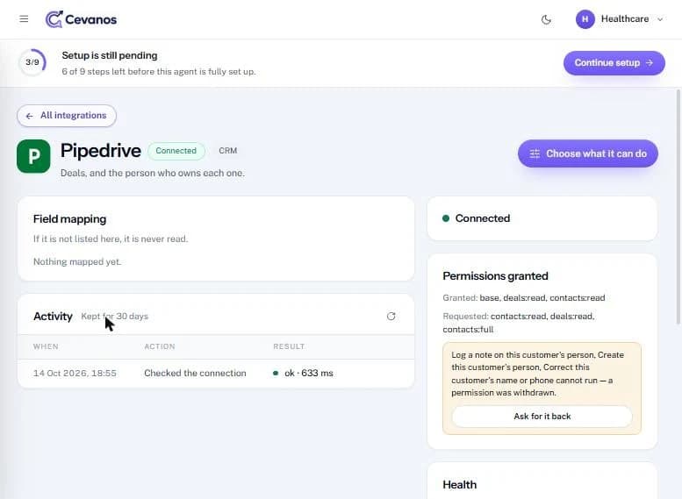Click the green Pipedrive P logo
The width and height of the screenshot is (682, 499).
33,156
